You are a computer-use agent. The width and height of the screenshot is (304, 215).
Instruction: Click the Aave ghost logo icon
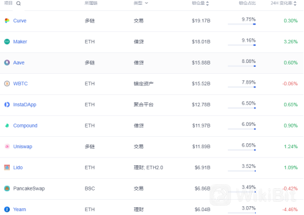(7, 63)
